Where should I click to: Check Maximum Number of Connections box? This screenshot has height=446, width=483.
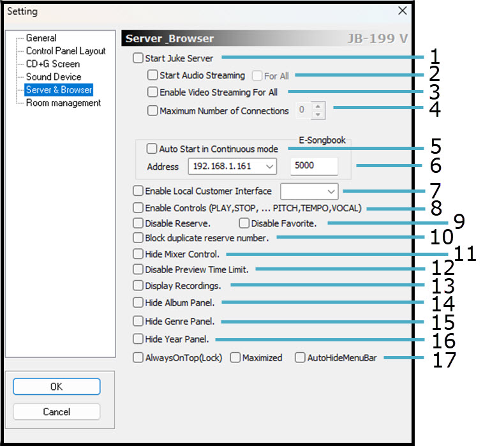pos(152,110)
